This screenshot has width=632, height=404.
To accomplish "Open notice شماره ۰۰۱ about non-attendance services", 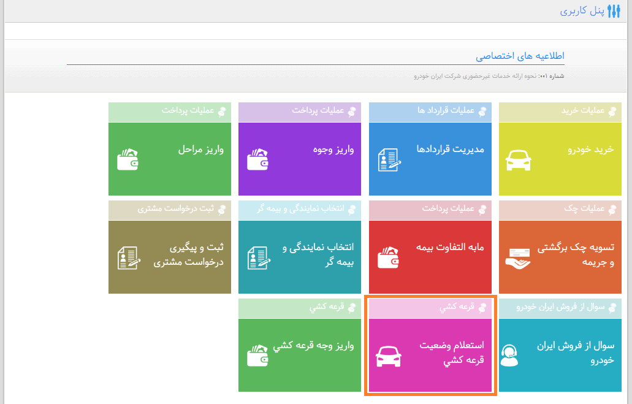I will click(x=489, y=76).
